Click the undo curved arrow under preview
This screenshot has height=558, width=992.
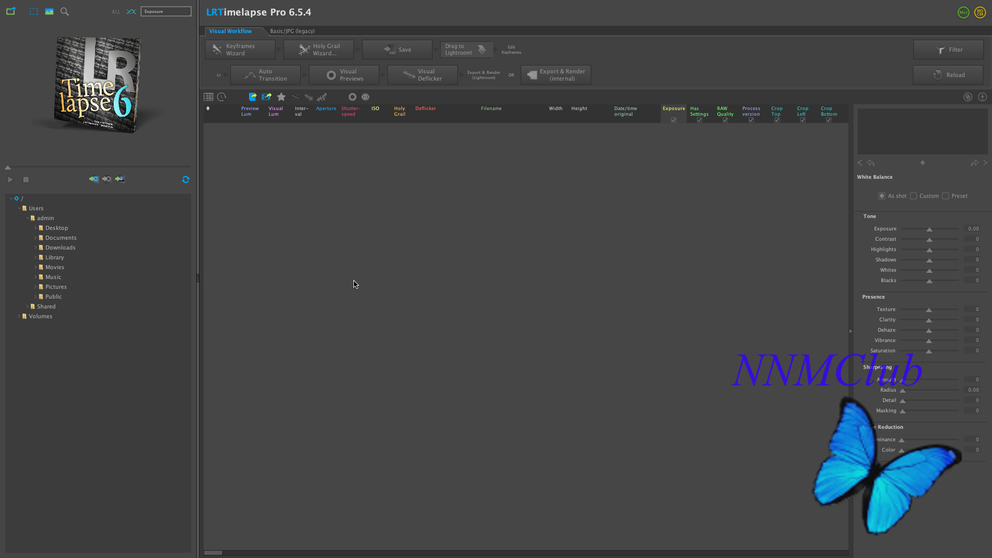click(x=871, y=163)
